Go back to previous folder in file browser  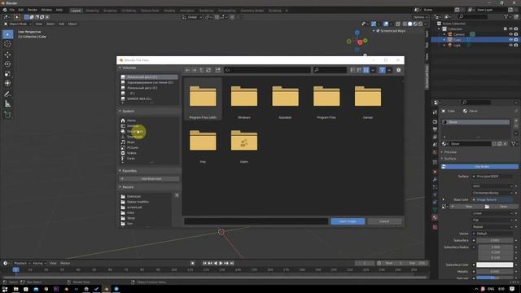(x=187, y=70)
